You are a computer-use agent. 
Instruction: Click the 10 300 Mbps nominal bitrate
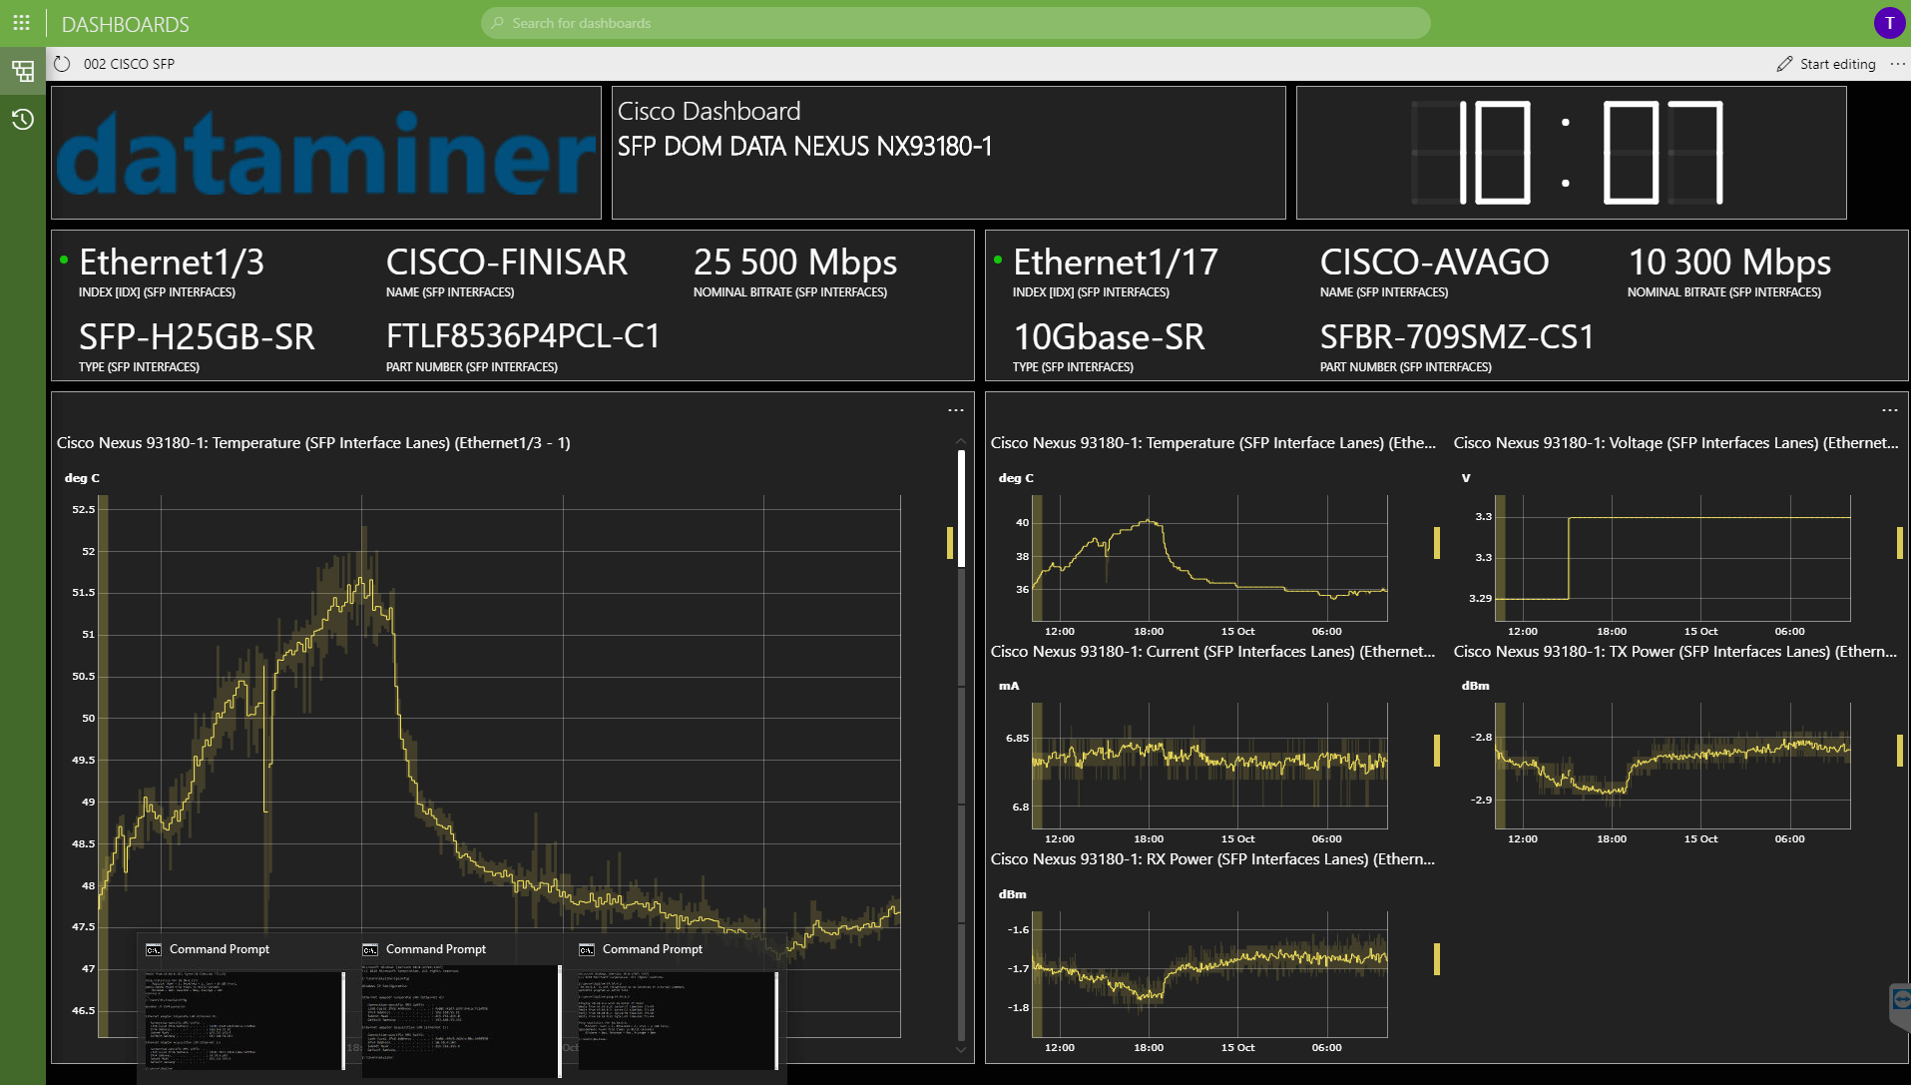point(1729,263)
